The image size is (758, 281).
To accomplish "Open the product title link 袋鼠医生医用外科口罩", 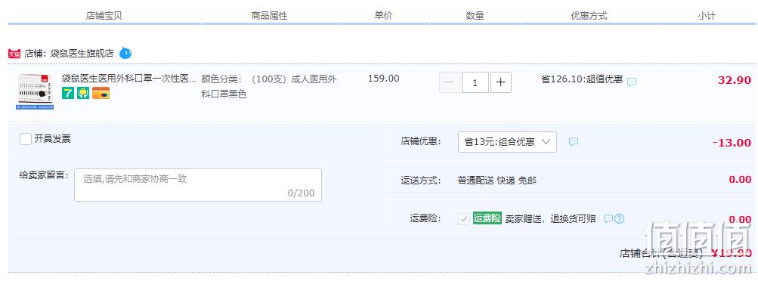I will point(128,79).
